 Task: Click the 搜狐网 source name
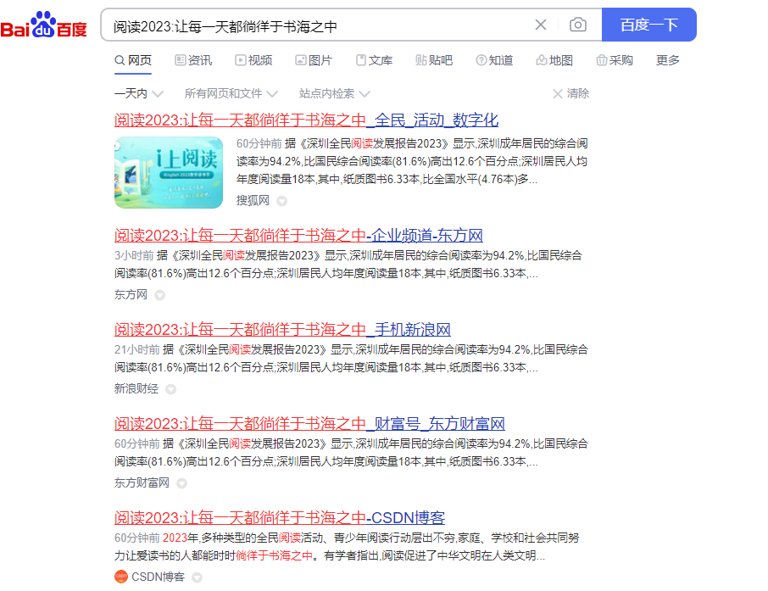(253, 200)
